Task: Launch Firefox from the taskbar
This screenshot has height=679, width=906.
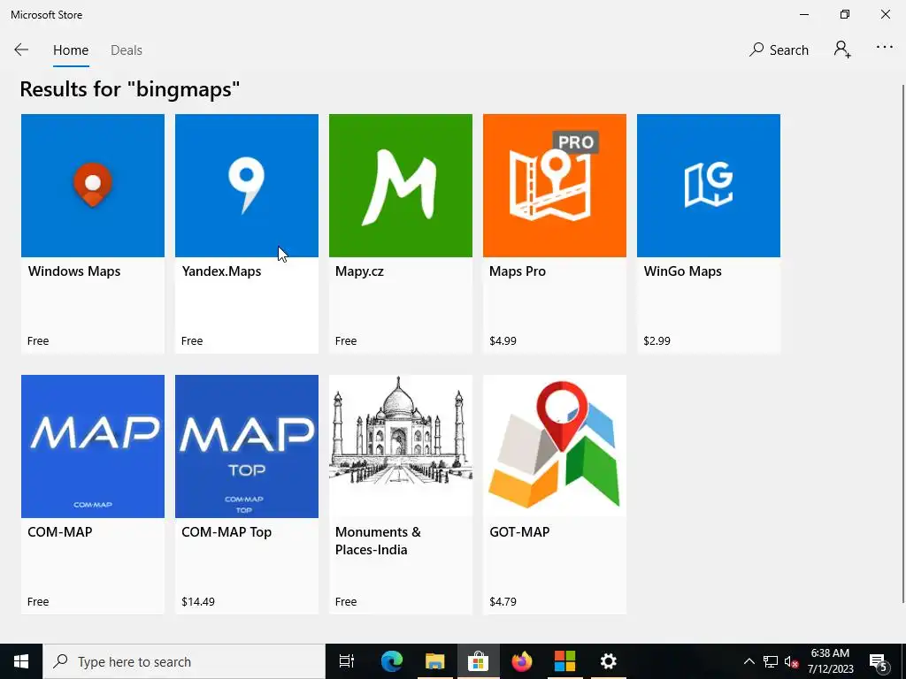Action: point(522,661)
